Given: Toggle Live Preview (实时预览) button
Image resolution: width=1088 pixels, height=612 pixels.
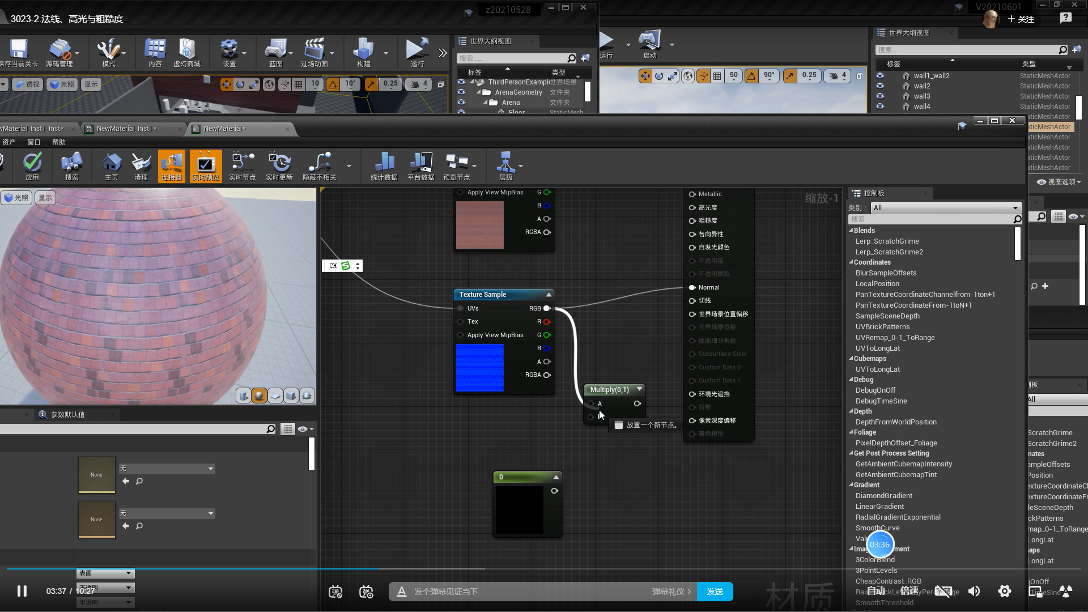Looking at the screenshot, I should [206, 166].
